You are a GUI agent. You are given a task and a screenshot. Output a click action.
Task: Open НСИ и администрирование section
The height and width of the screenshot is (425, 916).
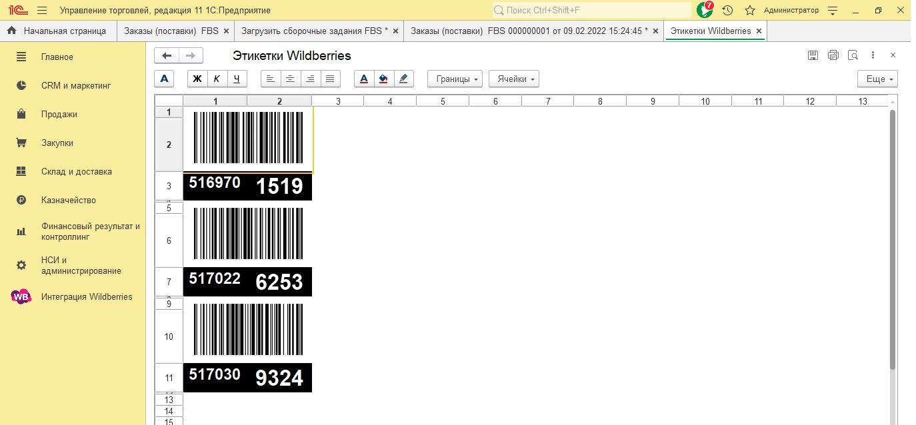click(x=73, y=266)
